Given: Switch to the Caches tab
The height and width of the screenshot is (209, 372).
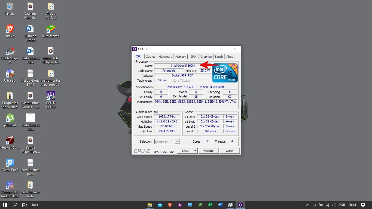Looking at the screenshot, I should click(x=151, y=57).
